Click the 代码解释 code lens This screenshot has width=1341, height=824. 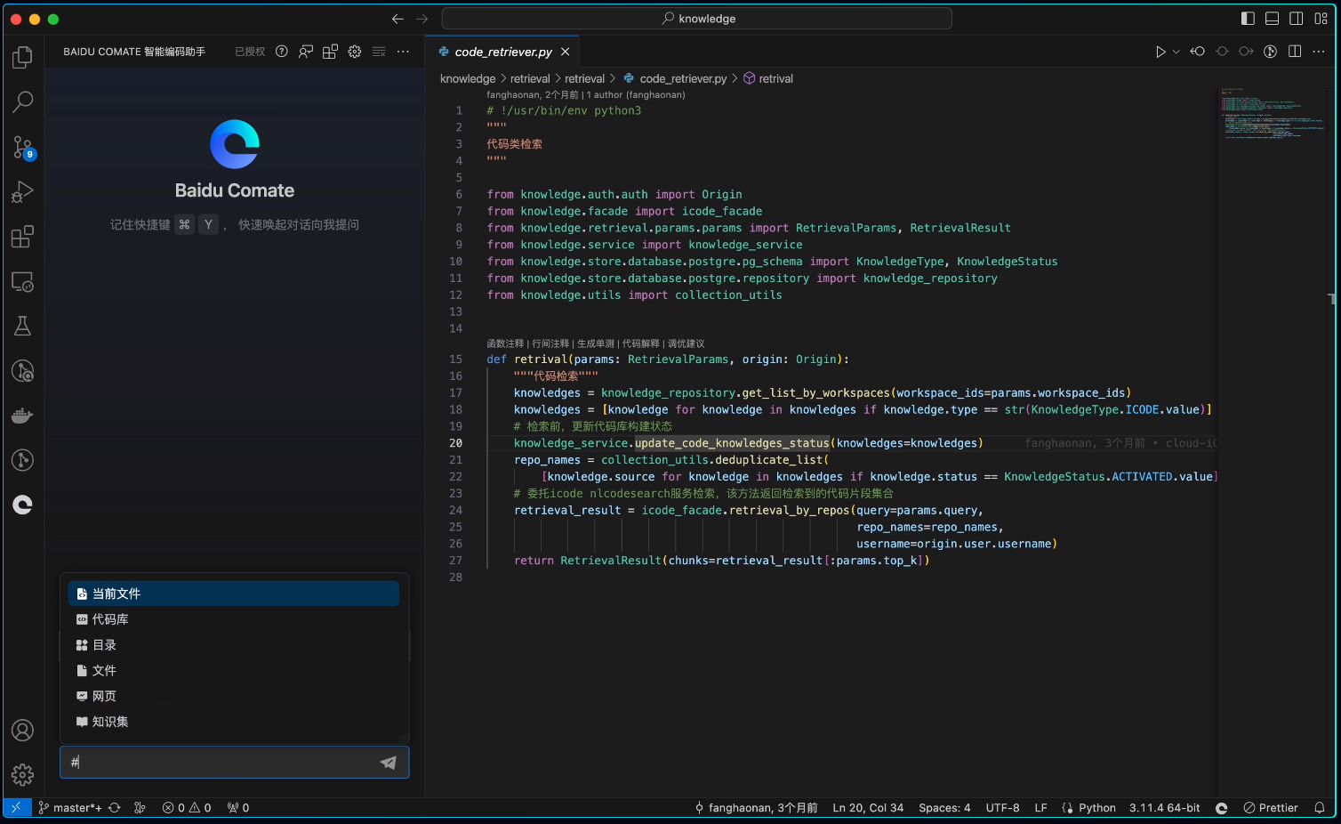click(x=641, y=343)
